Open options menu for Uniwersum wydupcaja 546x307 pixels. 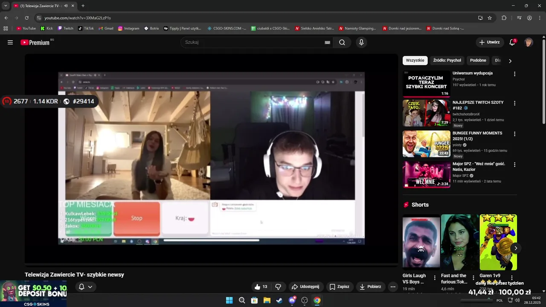[x=514, y=74]
